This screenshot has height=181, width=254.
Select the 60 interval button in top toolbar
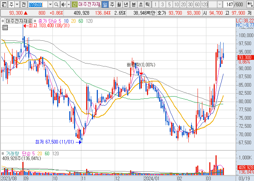point(197,4)
